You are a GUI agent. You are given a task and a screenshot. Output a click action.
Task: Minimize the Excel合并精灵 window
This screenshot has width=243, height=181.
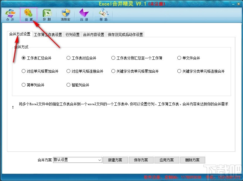233,4
